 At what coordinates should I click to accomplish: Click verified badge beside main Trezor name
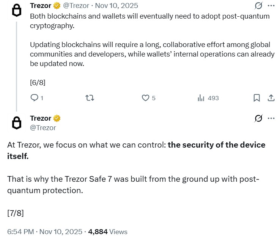coord(57,118)
